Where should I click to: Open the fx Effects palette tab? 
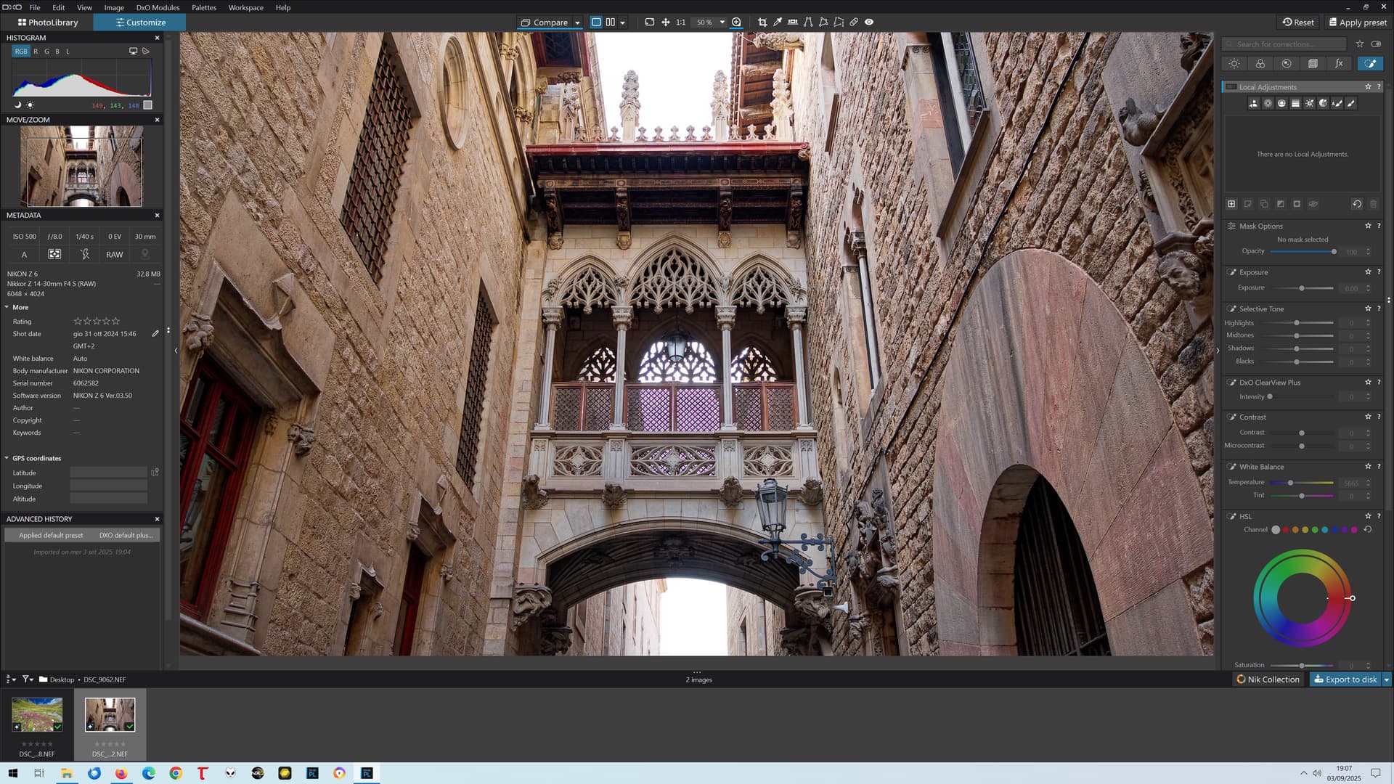tap(1339, 64)
